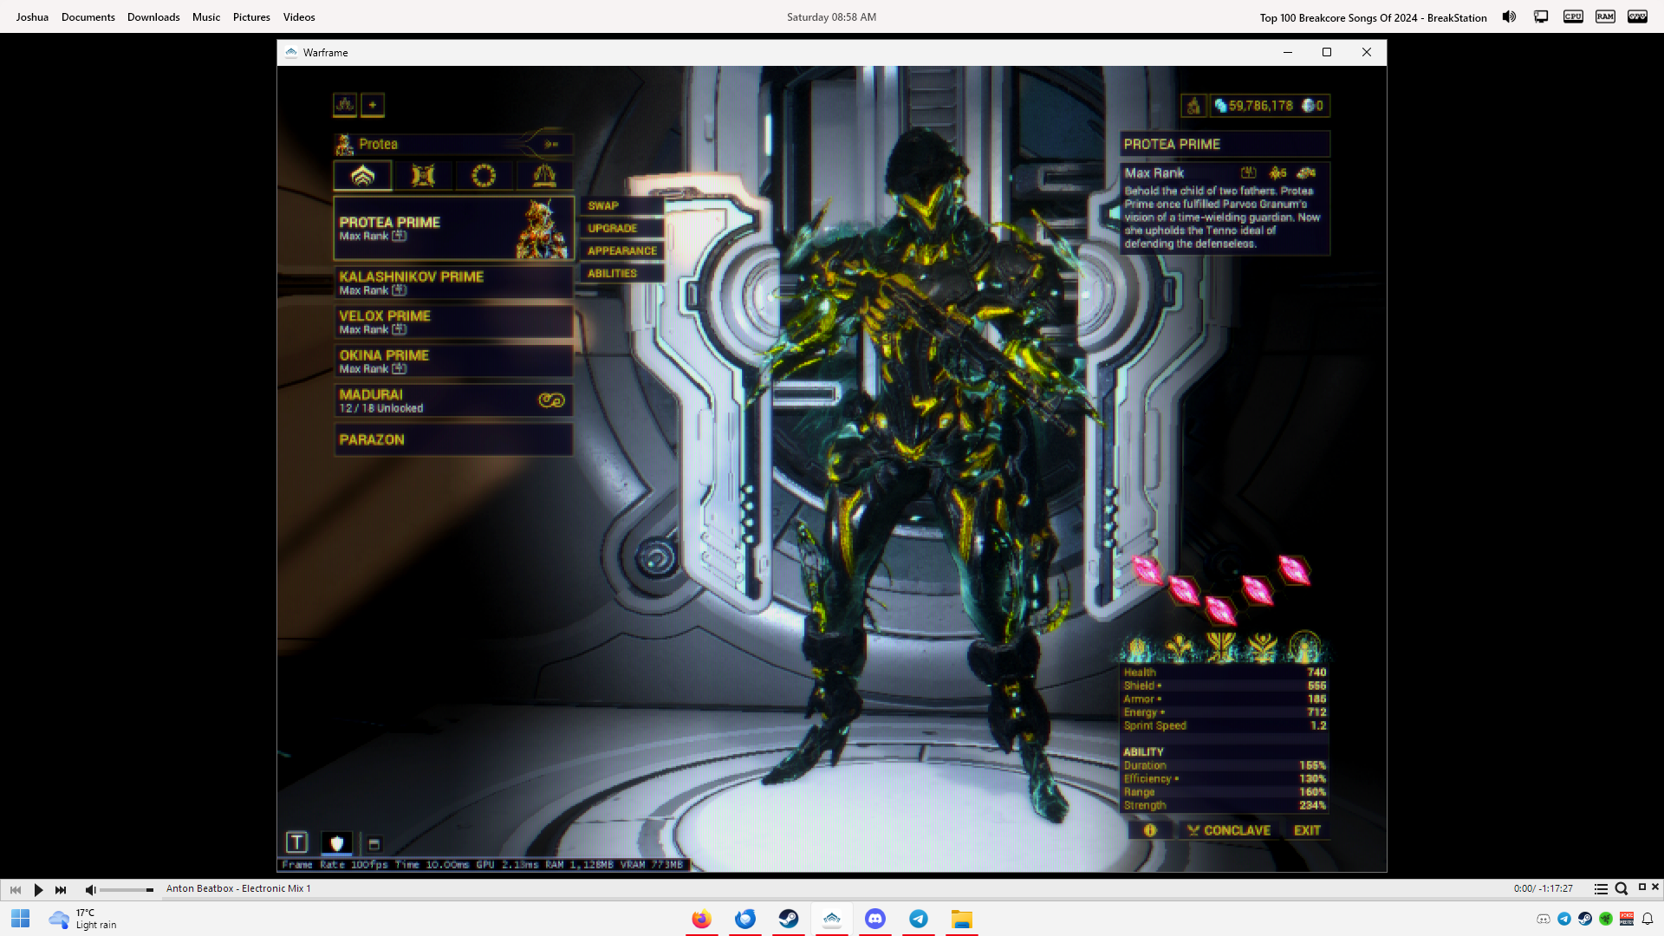
Task: Choose SWAP from the equipment menu
Action: (x=621, y=205)
